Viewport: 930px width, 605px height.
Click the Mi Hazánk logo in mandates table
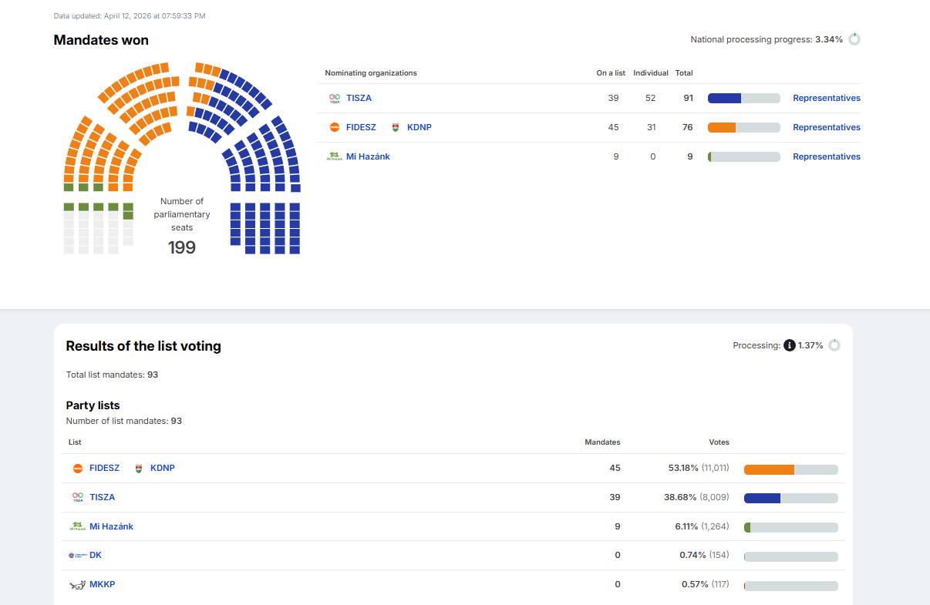click(335, 156)
